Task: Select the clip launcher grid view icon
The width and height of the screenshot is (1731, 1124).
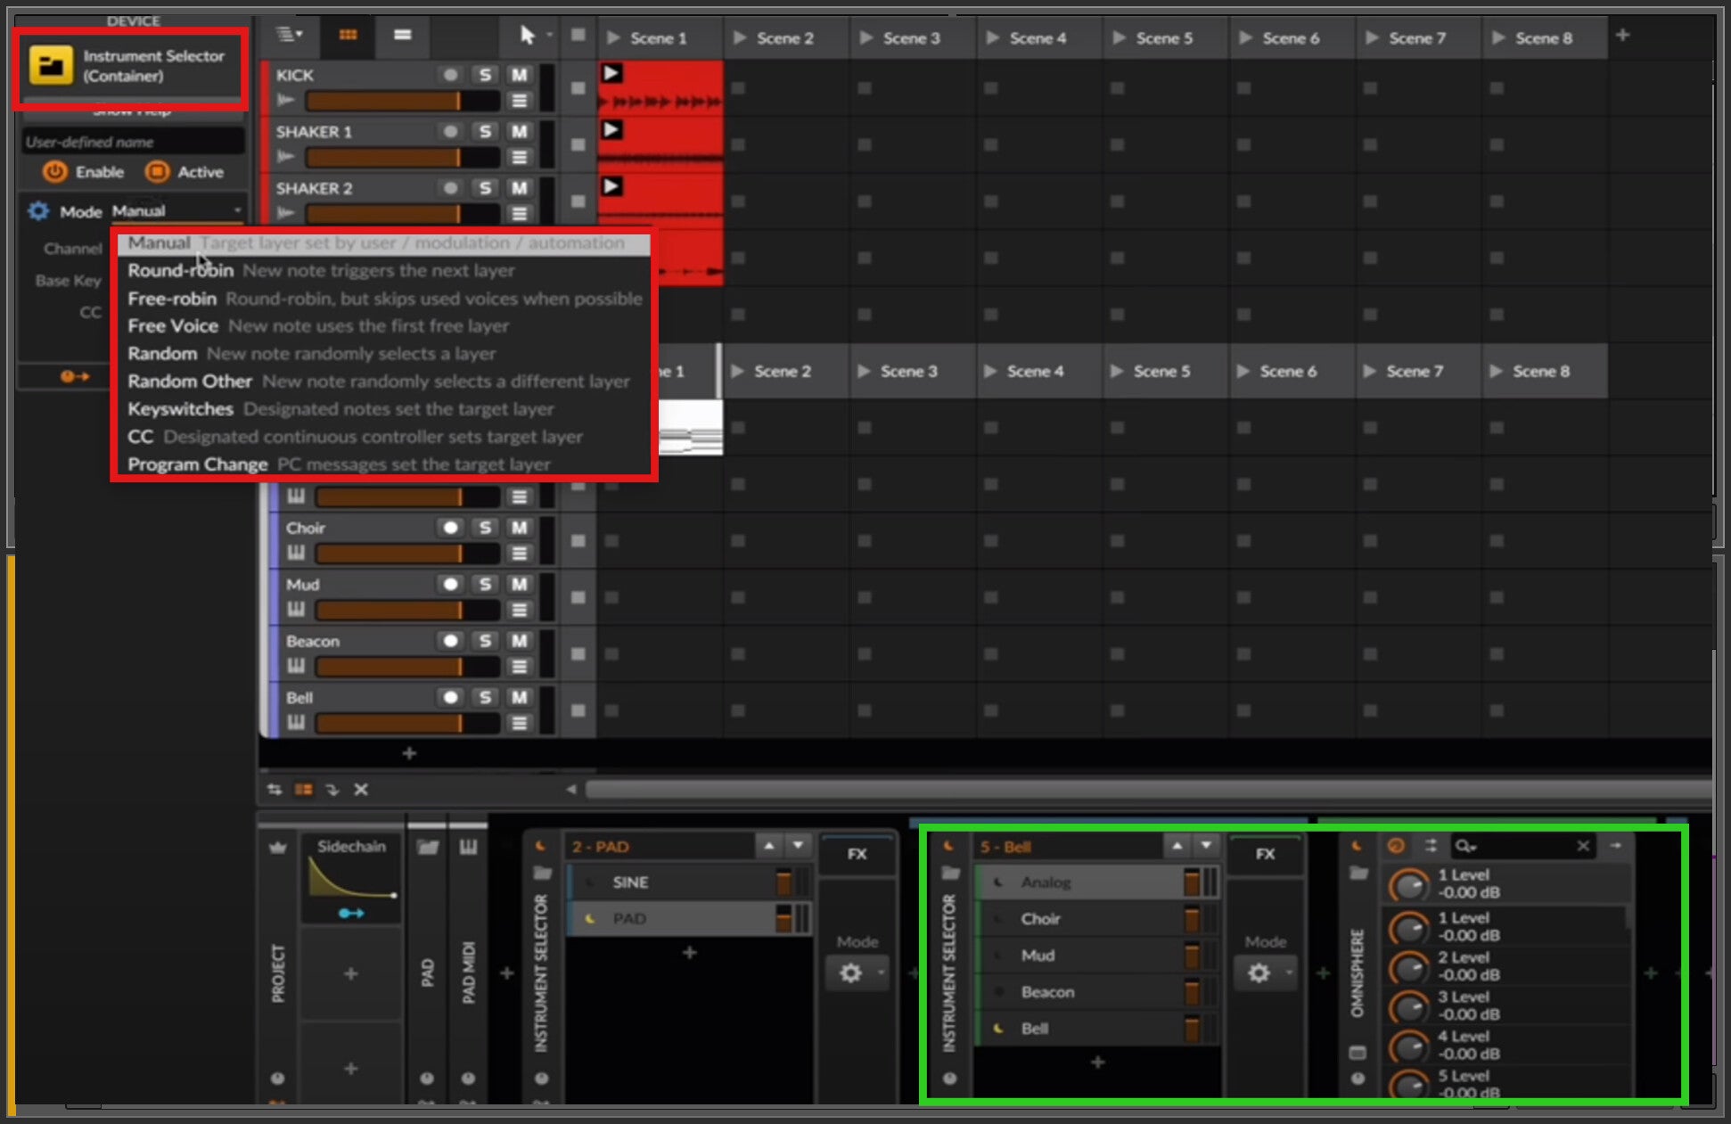Action: [348, 35]
